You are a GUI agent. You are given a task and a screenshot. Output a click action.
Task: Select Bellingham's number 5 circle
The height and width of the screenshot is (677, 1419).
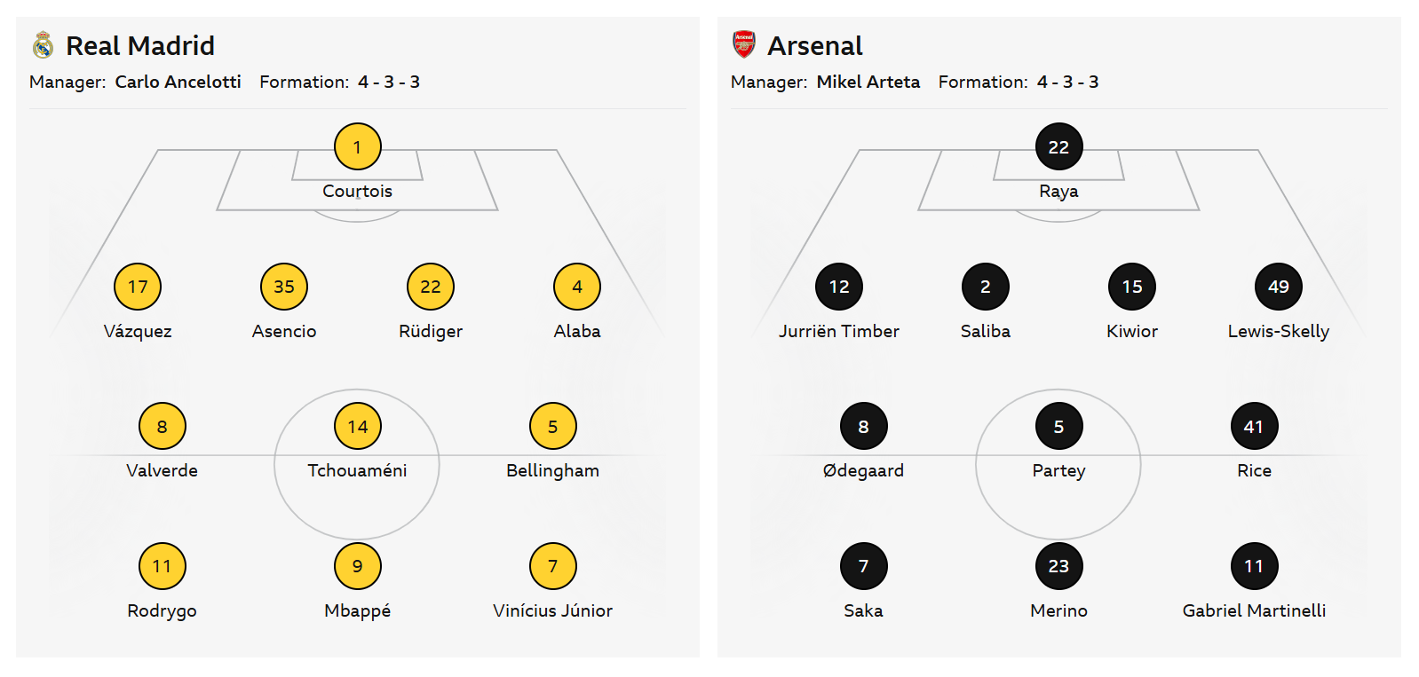point(553,426)
